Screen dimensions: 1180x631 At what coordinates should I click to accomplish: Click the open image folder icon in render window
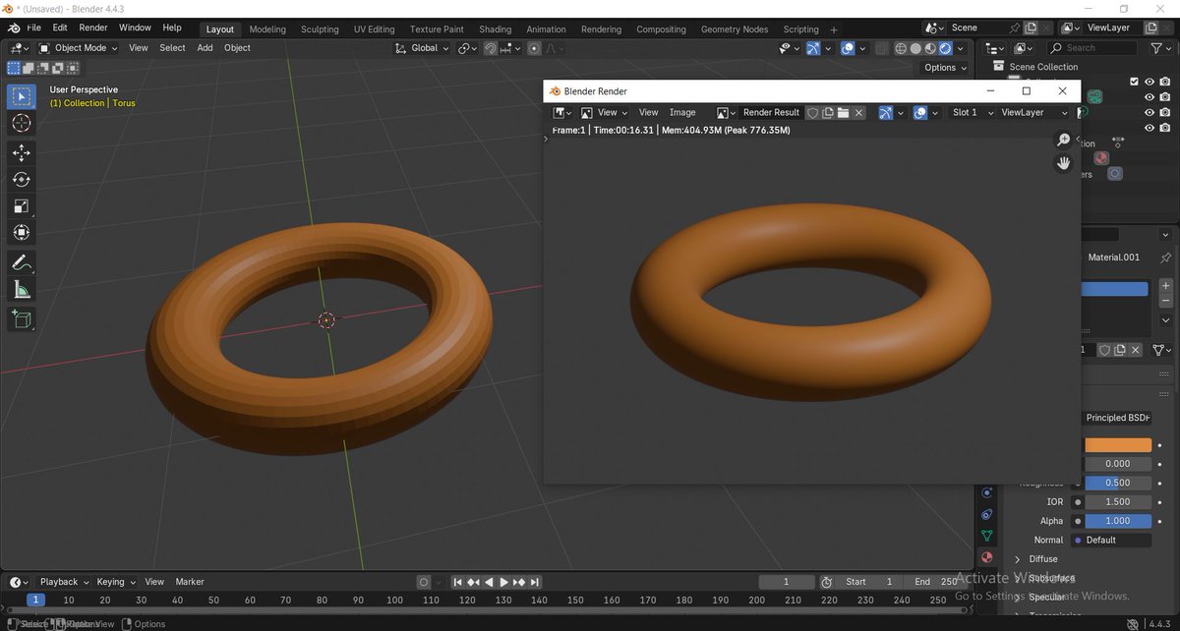[x=843, y=113]
